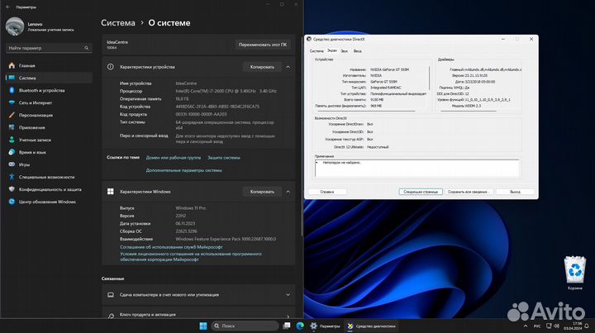Click volume icon in system tray
This screenshot has height=333, width=595.
click(557, 326)
